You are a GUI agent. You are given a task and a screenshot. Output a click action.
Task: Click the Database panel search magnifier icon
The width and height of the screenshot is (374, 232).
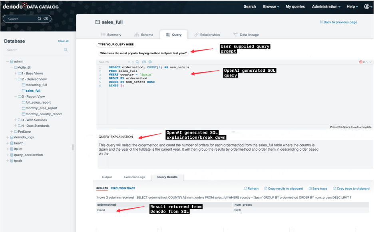pos(66,50)
